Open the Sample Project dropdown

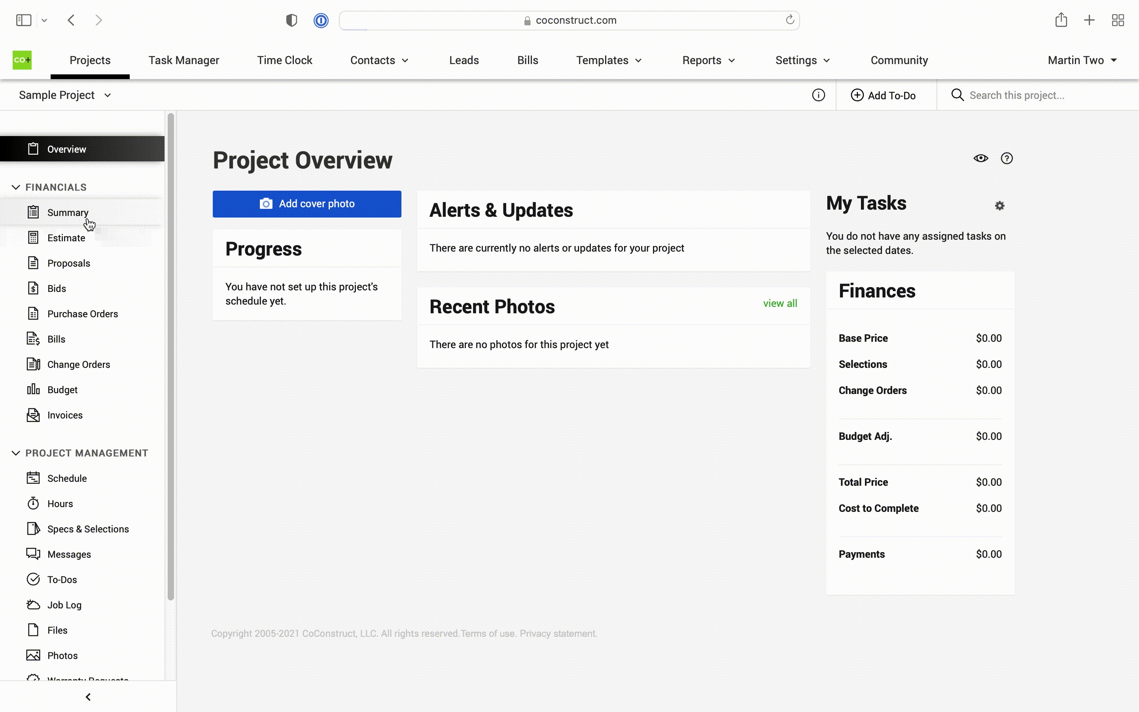click(65, 95)
